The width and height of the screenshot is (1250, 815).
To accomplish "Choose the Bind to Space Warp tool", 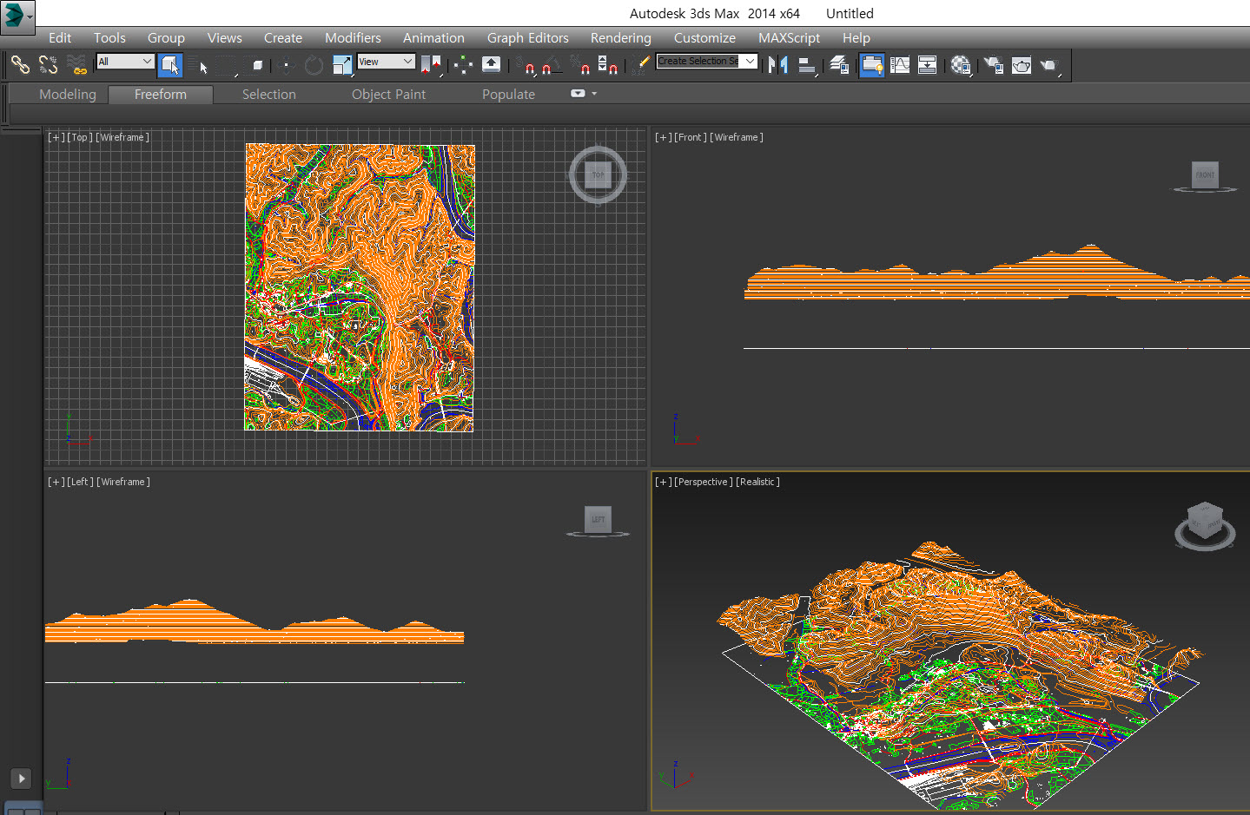I will (x=77, y=65).
